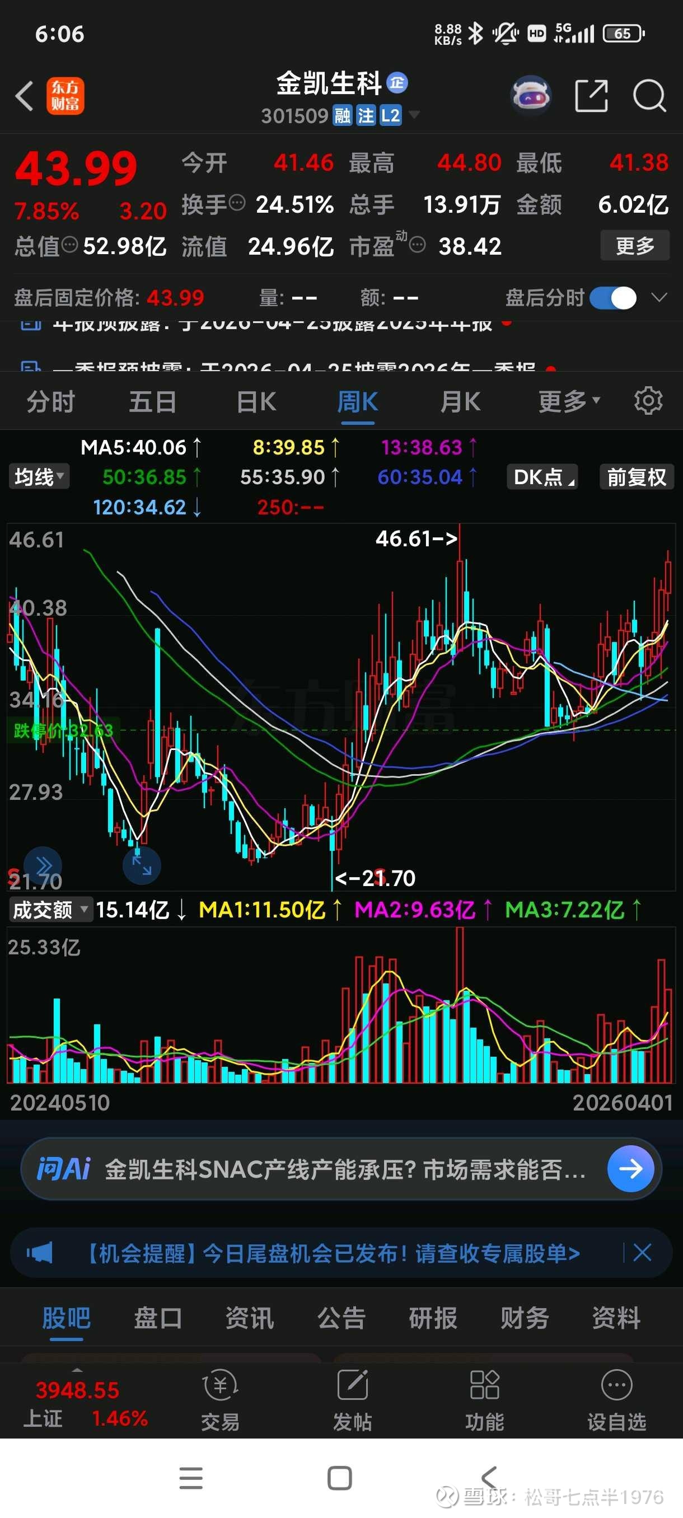
Task: Switch to 月K chart tab
Action: pos(460,402)
